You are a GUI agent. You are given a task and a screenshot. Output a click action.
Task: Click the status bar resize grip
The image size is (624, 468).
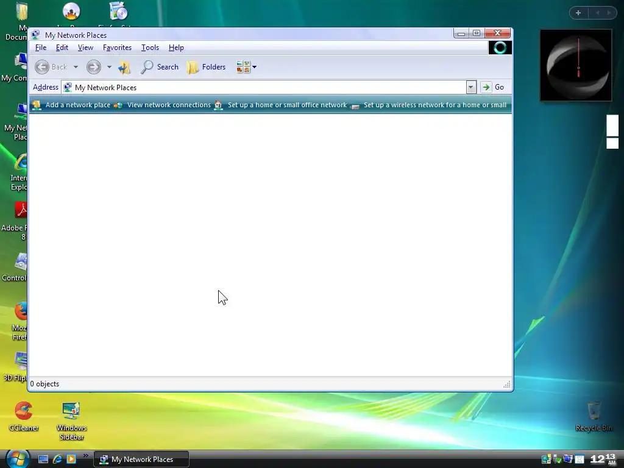506,385
